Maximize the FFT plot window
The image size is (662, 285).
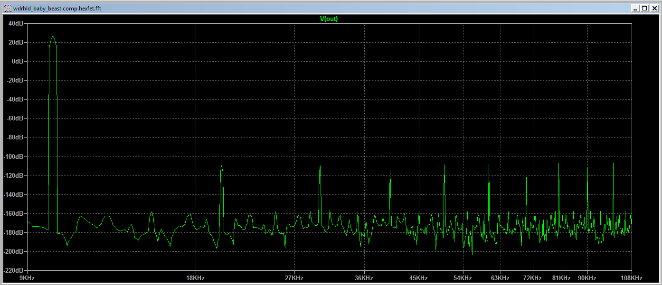644,8
